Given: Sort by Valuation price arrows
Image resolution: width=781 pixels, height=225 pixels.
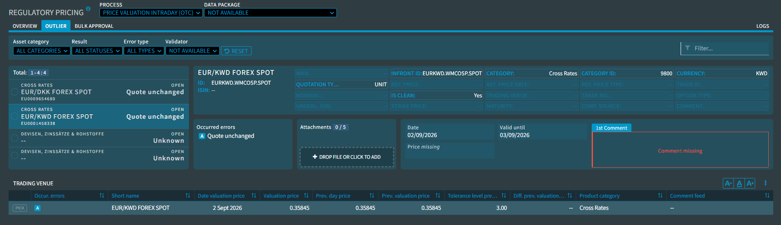Looking at the screenshot, I should (x=306, y=196).
